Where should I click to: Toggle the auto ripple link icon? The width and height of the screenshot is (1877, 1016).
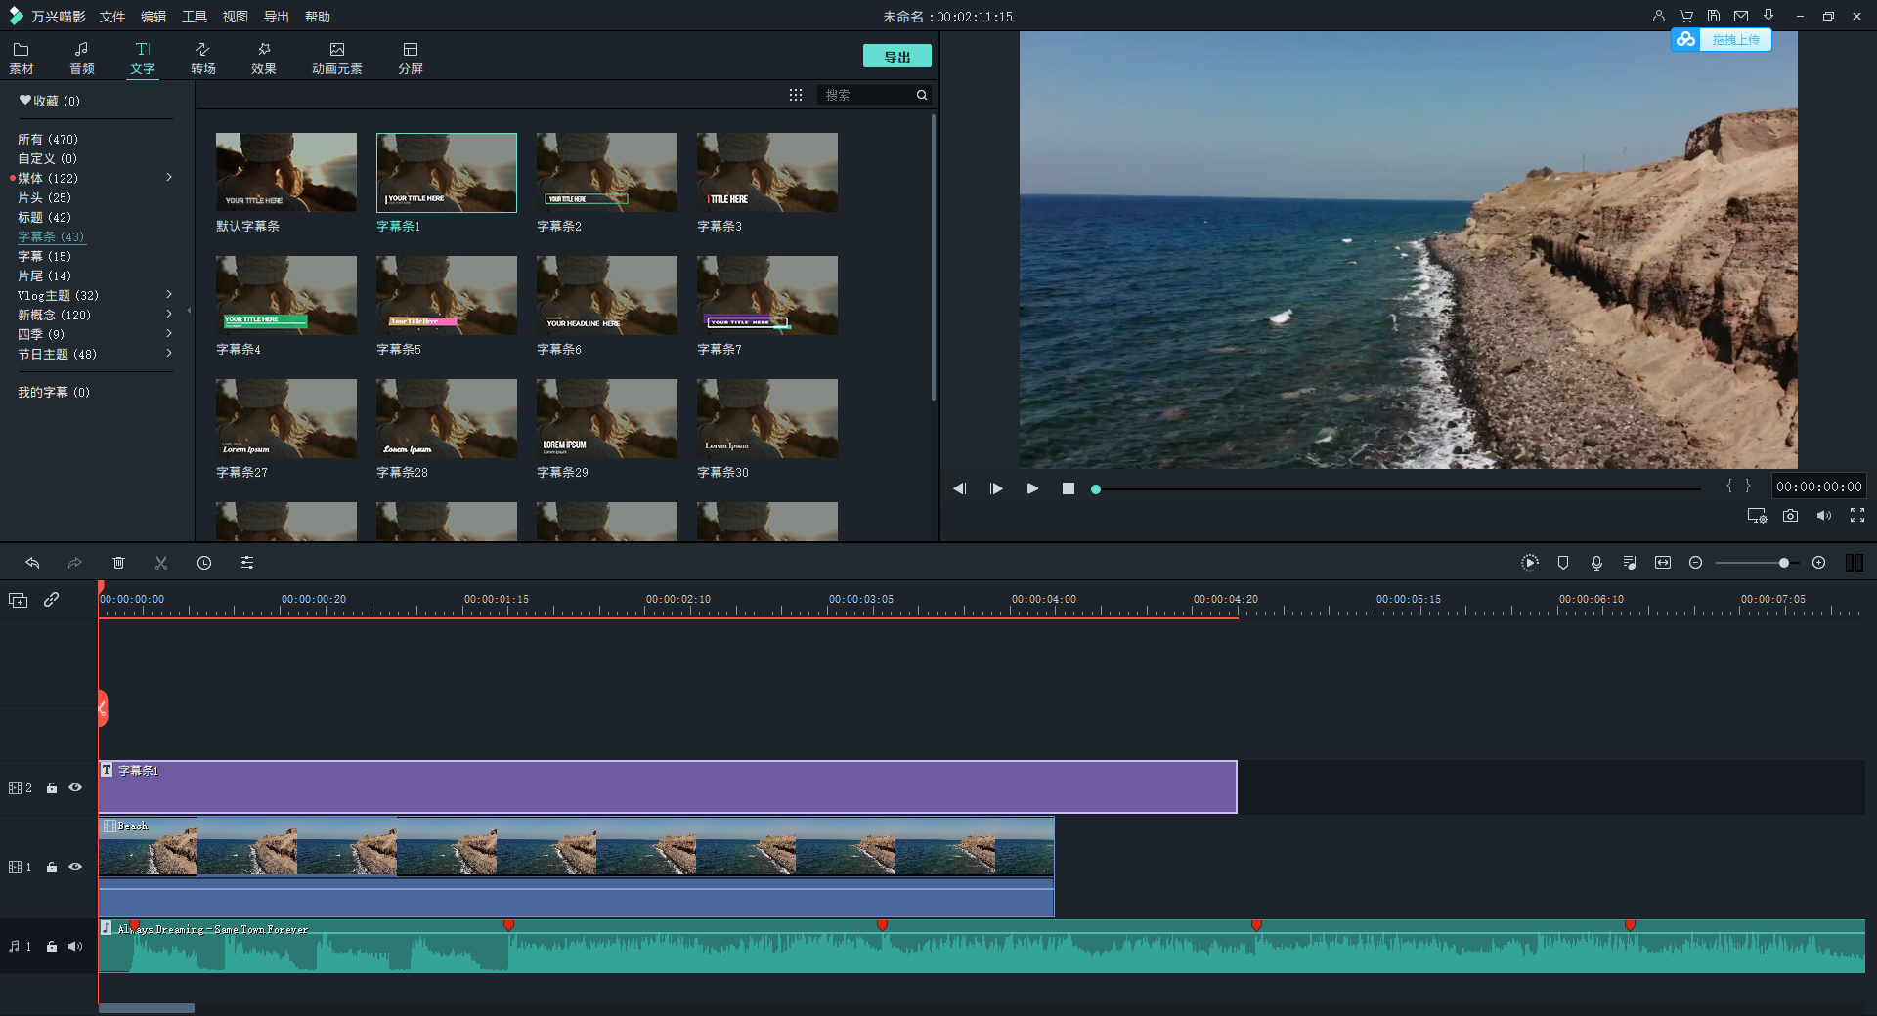pos(52,600)
